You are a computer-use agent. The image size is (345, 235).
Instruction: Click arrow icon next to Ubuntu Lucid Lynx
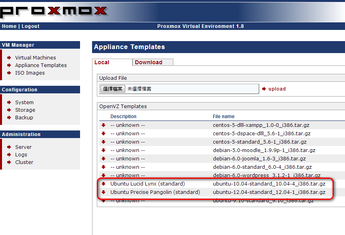click(x=103, y=184)
